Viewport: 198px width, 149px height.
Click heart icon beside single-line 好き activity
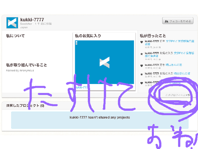pos(141,66)
